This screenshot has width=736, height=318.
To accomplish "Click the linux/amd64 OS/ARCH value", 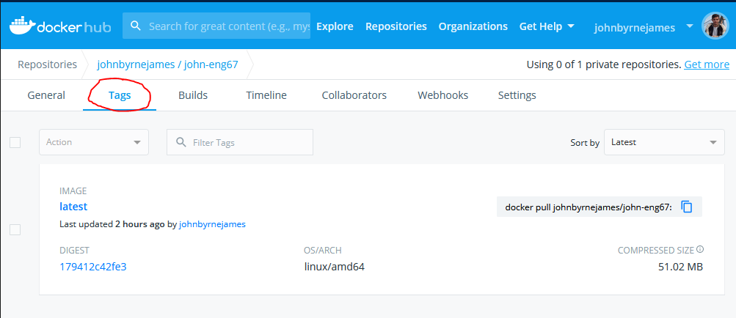I will (x=335, y=267).
